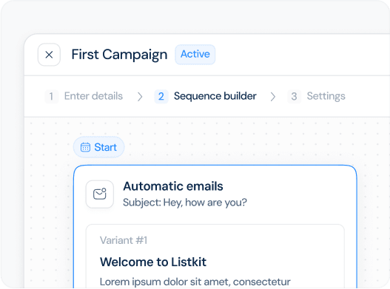
Task: Click the step number 2 badge
Action: pyautogui.click(x=161, y=96)
